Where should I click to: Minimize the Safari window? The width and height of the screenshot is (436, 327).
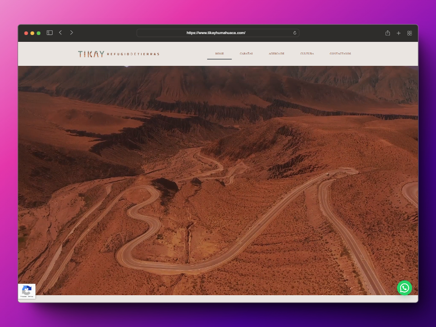[x=32, y=33]
